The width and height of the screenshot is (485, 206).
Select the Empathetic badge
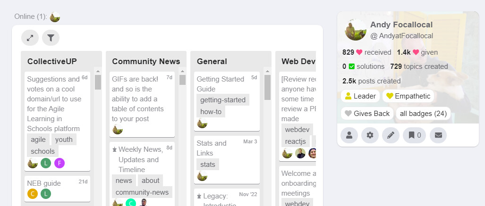[408, 96]
